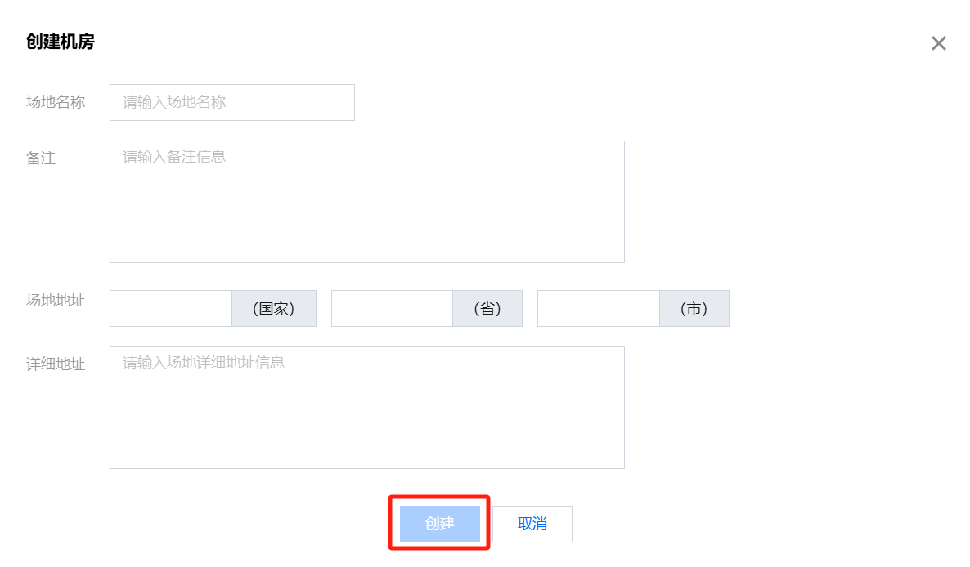Focus the 详细地址 textarea
Screen dimensions: 970x567
(x=366, y=417)
